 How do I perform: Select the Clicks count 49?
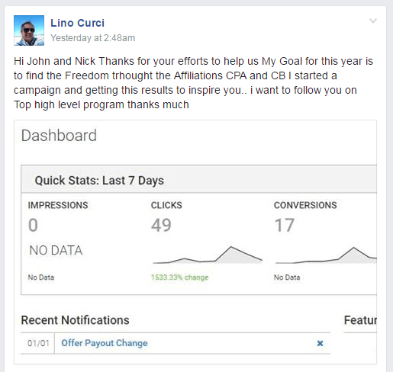click(x=161, y=225)
